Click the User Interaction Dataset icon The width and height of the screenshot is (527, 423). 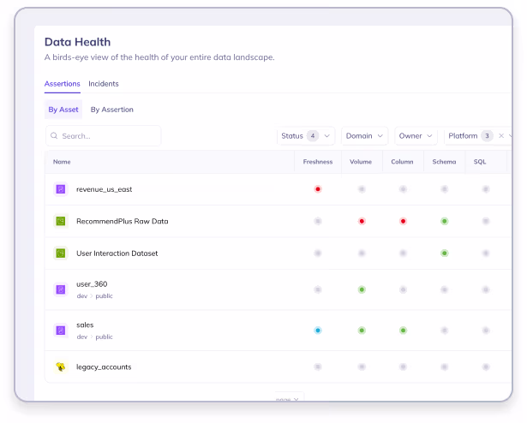[x=61, y=253]
